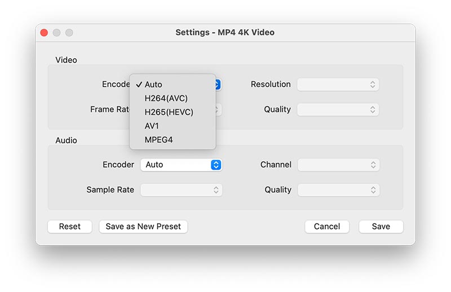
Task: Cancel the settings dialog
Action: [x=327, y=227]
